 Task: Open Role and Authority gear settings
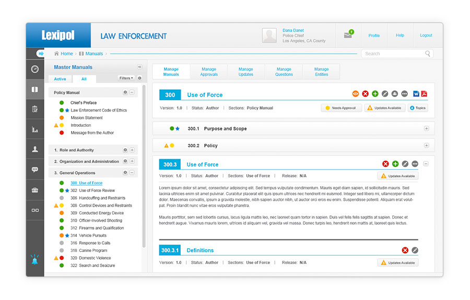click(125, 150)
